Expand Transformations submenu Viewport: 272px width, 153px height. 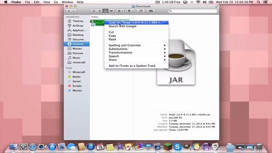click(136, 53)
